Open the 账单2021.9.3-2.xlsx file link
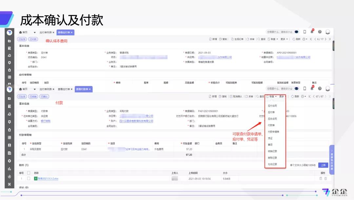 [x=48, y=179]
